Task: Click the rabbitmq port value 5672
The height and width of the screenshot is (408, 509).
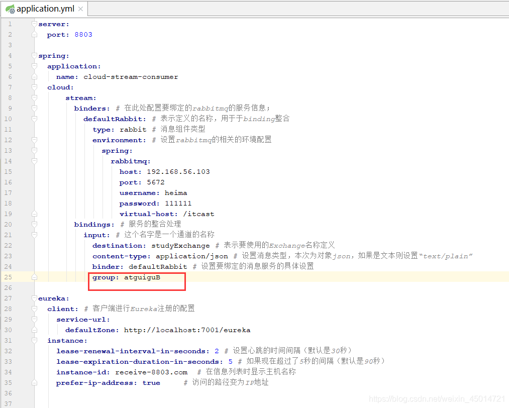Action: pos(155,182)
